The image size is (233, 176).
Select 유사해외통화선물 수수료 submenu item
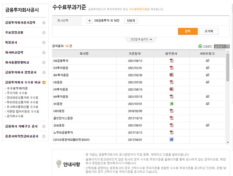23,107
